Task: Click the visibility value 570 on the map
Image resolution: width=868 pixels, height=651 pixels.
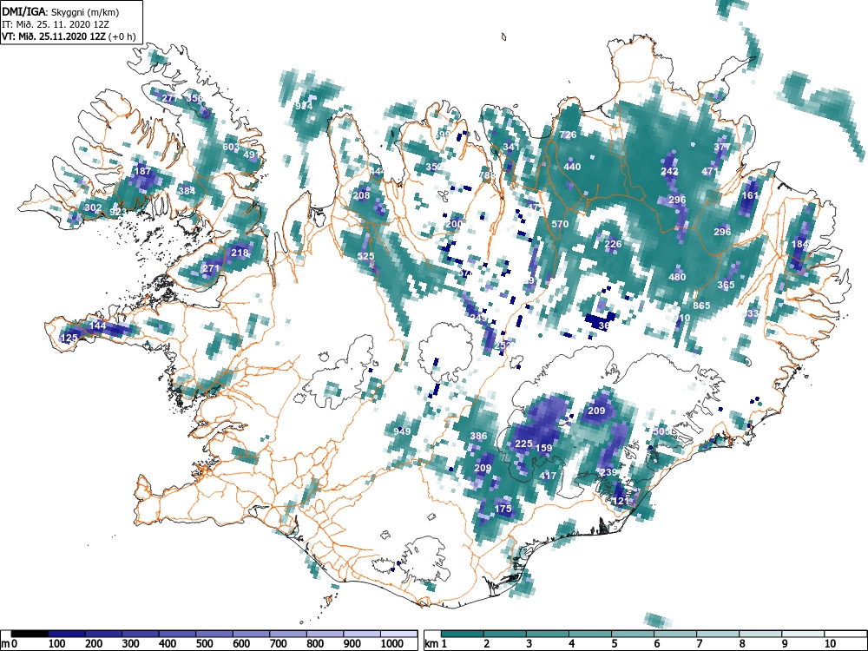Action: point(560,224)
